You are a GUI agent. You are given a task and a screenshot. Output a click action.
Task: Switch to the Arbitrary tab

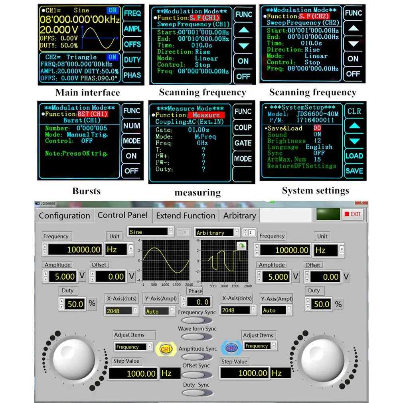pos(240,215)
